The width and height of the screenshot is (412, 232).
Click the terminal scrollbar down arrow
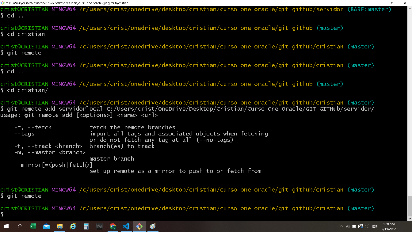pos(410,219)
